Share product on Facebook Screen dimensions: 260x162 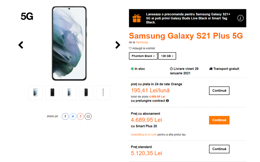coord(65,116)
